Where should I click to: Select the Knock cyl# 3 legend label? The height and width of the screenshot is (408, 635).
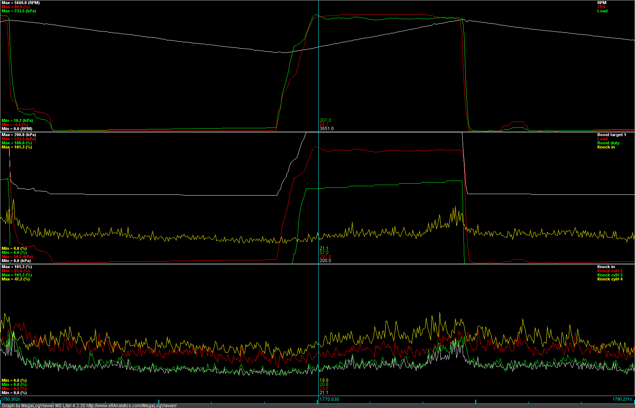click(x=610, y=275)
